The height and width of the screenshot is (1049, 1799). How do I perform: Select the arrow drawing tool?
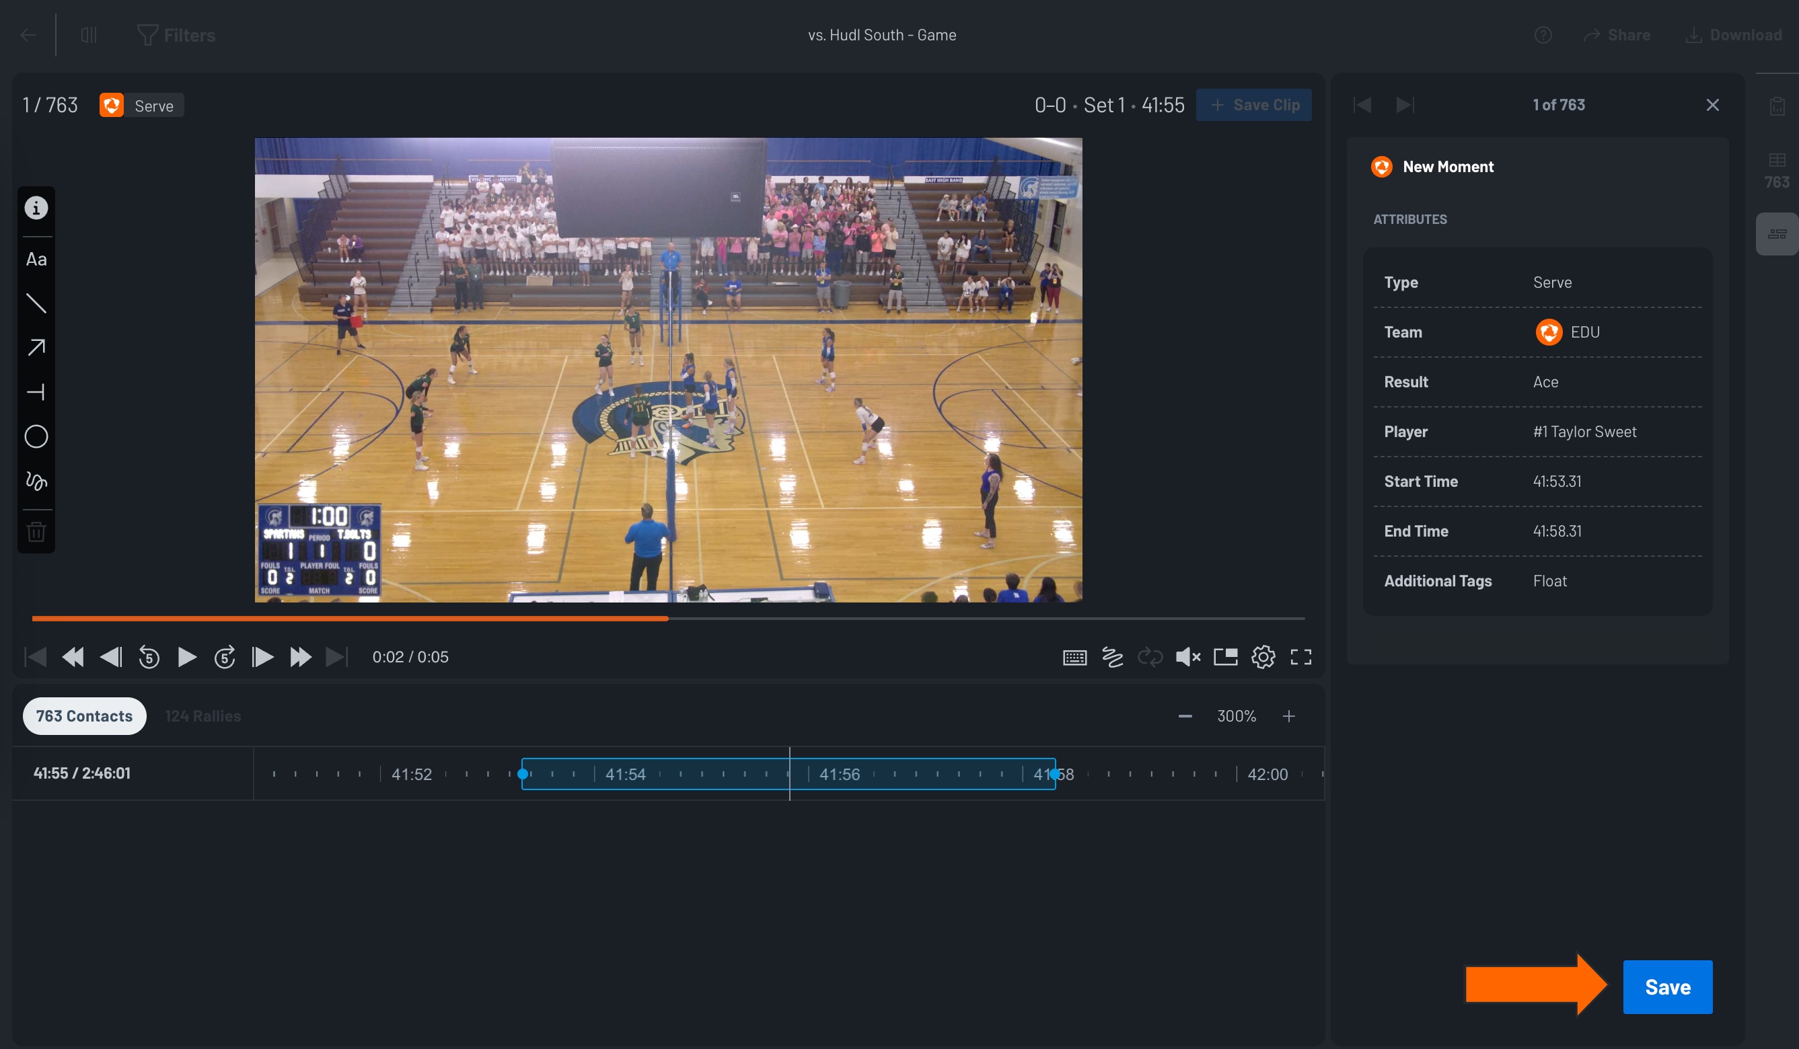[x=36, y=348]
